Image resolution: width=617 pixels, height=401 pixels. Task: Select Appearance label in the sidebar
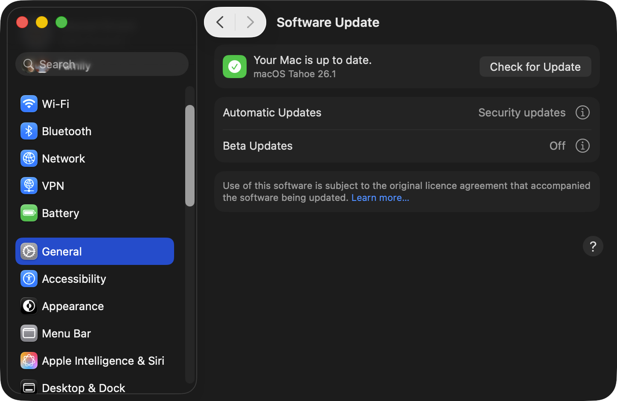[x=73, y=306]
